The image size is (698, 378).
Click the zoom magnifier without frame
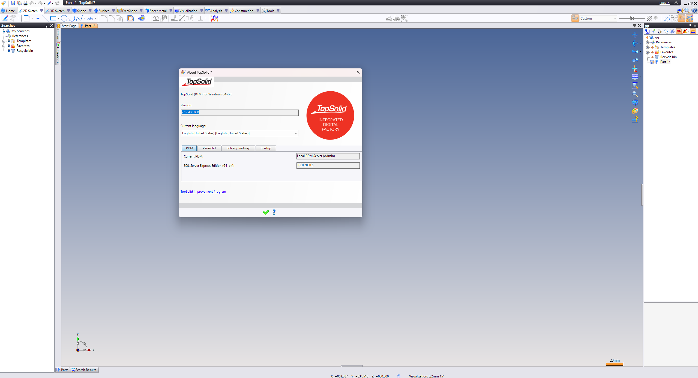635,94
